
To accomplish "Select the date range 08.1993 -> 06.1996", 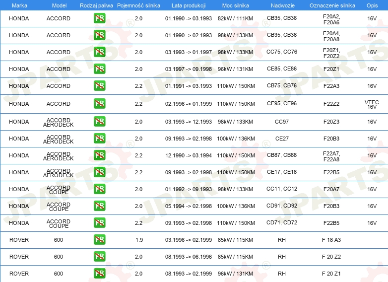I will tap(189, 257).
